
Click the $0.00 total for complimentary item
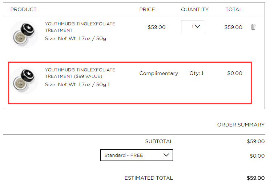(235, 73)
